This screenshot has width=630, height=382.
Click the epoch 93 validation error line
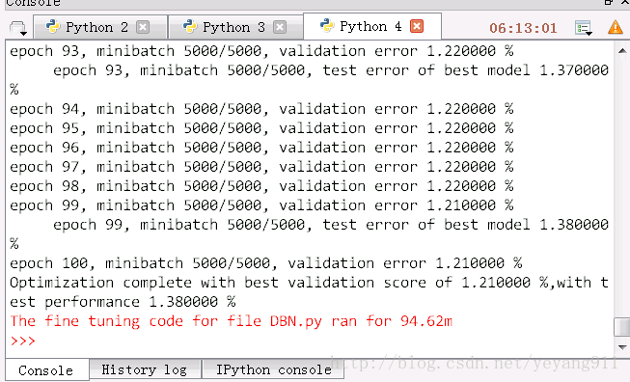(x=261, y=51)
